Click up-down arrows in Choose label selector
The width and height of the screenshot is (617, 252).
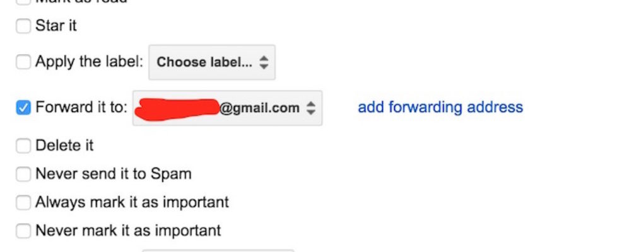[264, 62]
